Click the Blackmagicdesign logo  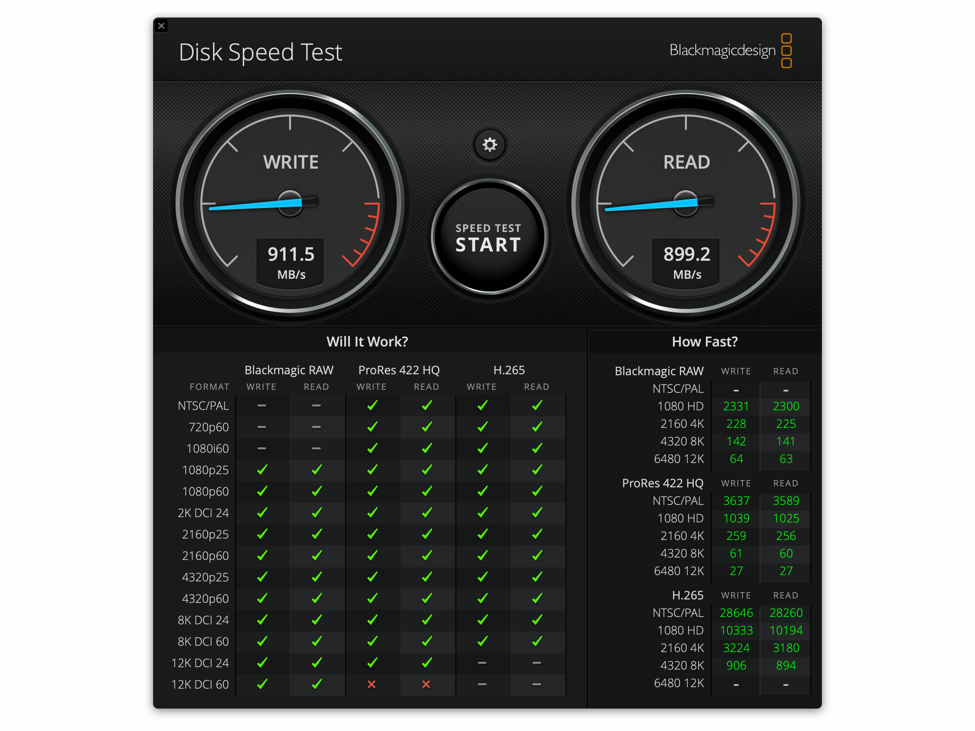coord(730,51)
